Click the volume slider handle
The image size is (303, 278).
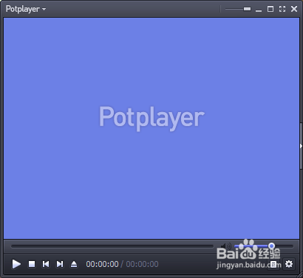tap(271, 246)
